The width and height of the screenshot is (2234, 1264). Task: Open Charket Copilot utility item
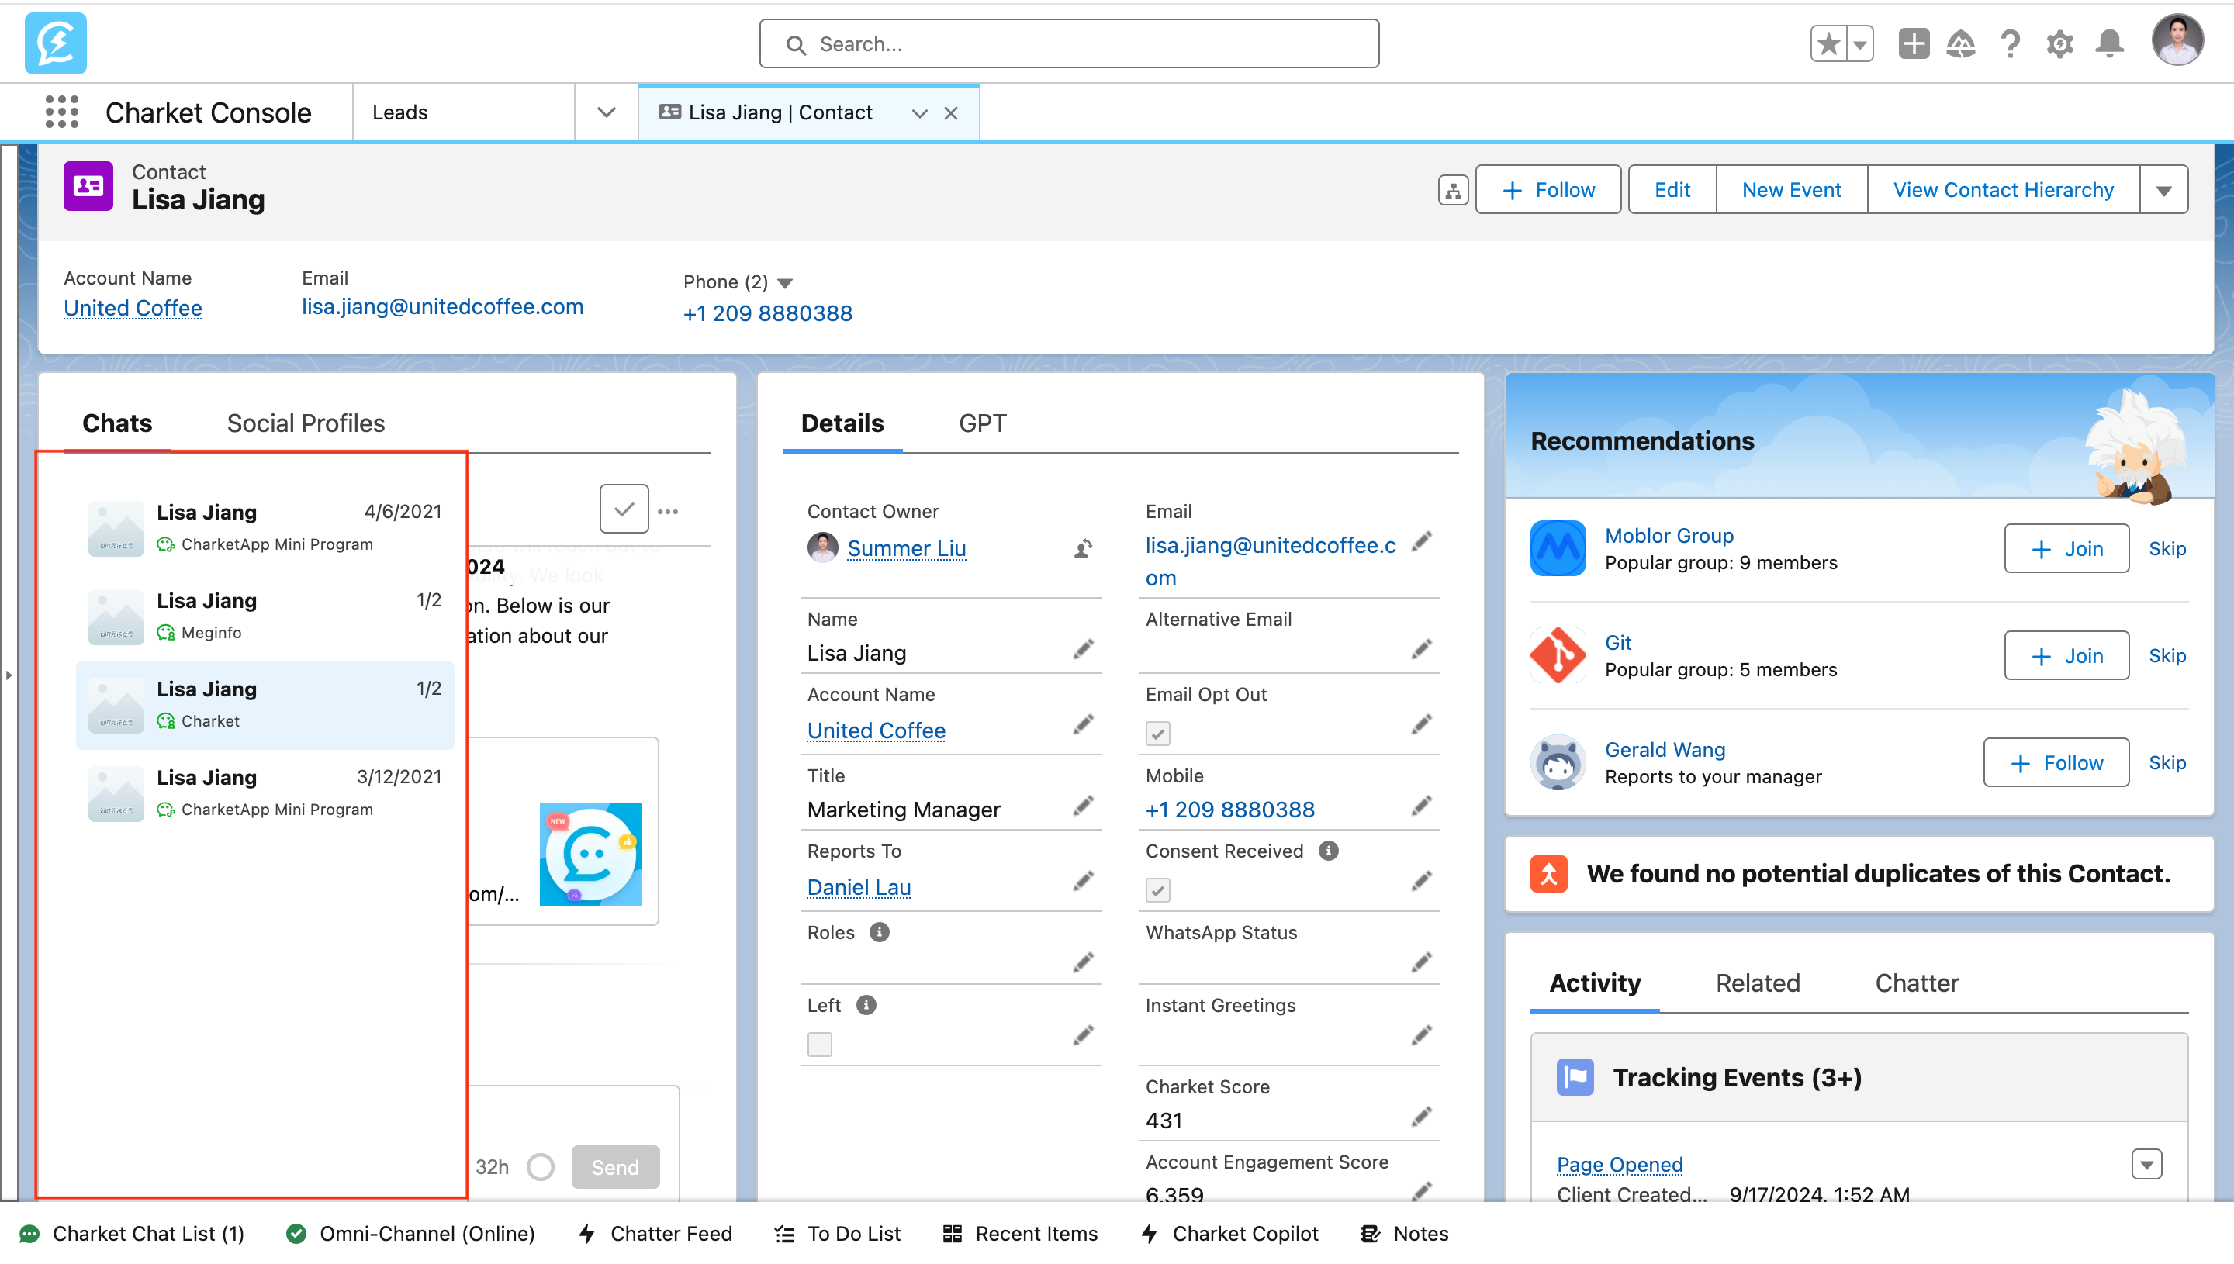point(1229,1234)
